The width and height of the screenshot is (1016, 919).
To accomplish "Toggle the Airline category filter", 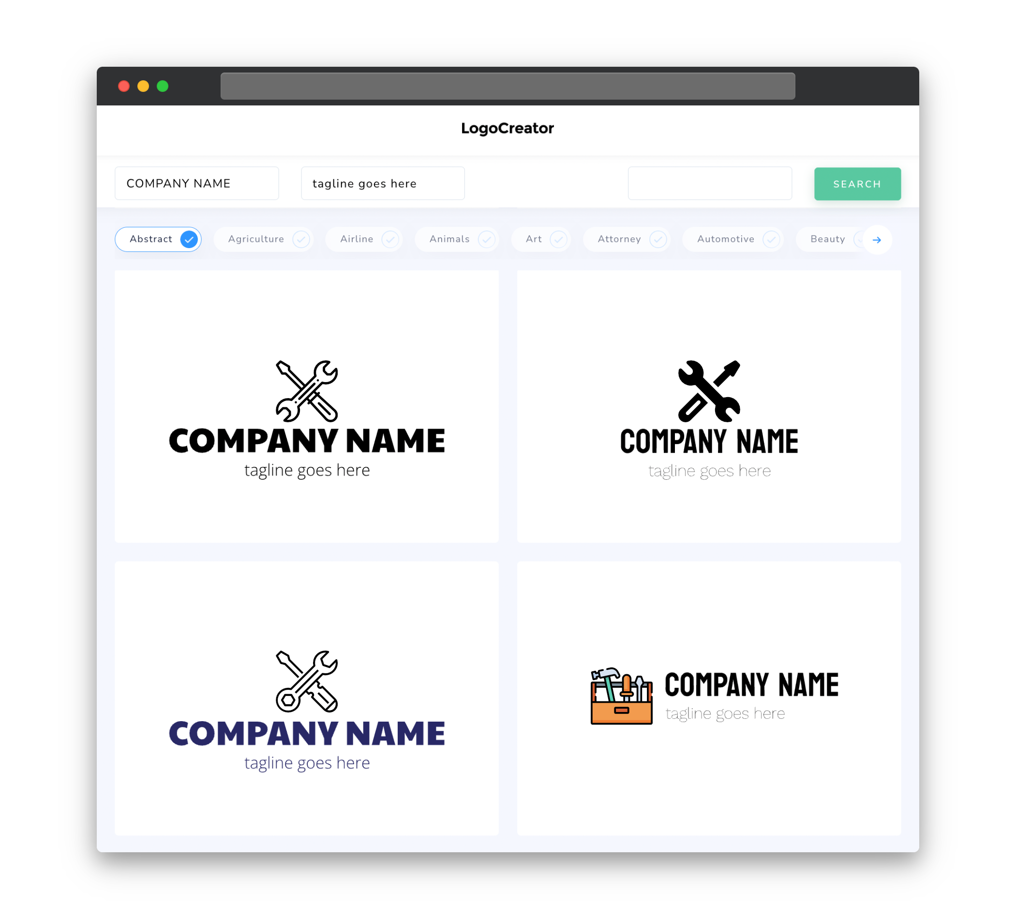I will (x=366, y=239).
